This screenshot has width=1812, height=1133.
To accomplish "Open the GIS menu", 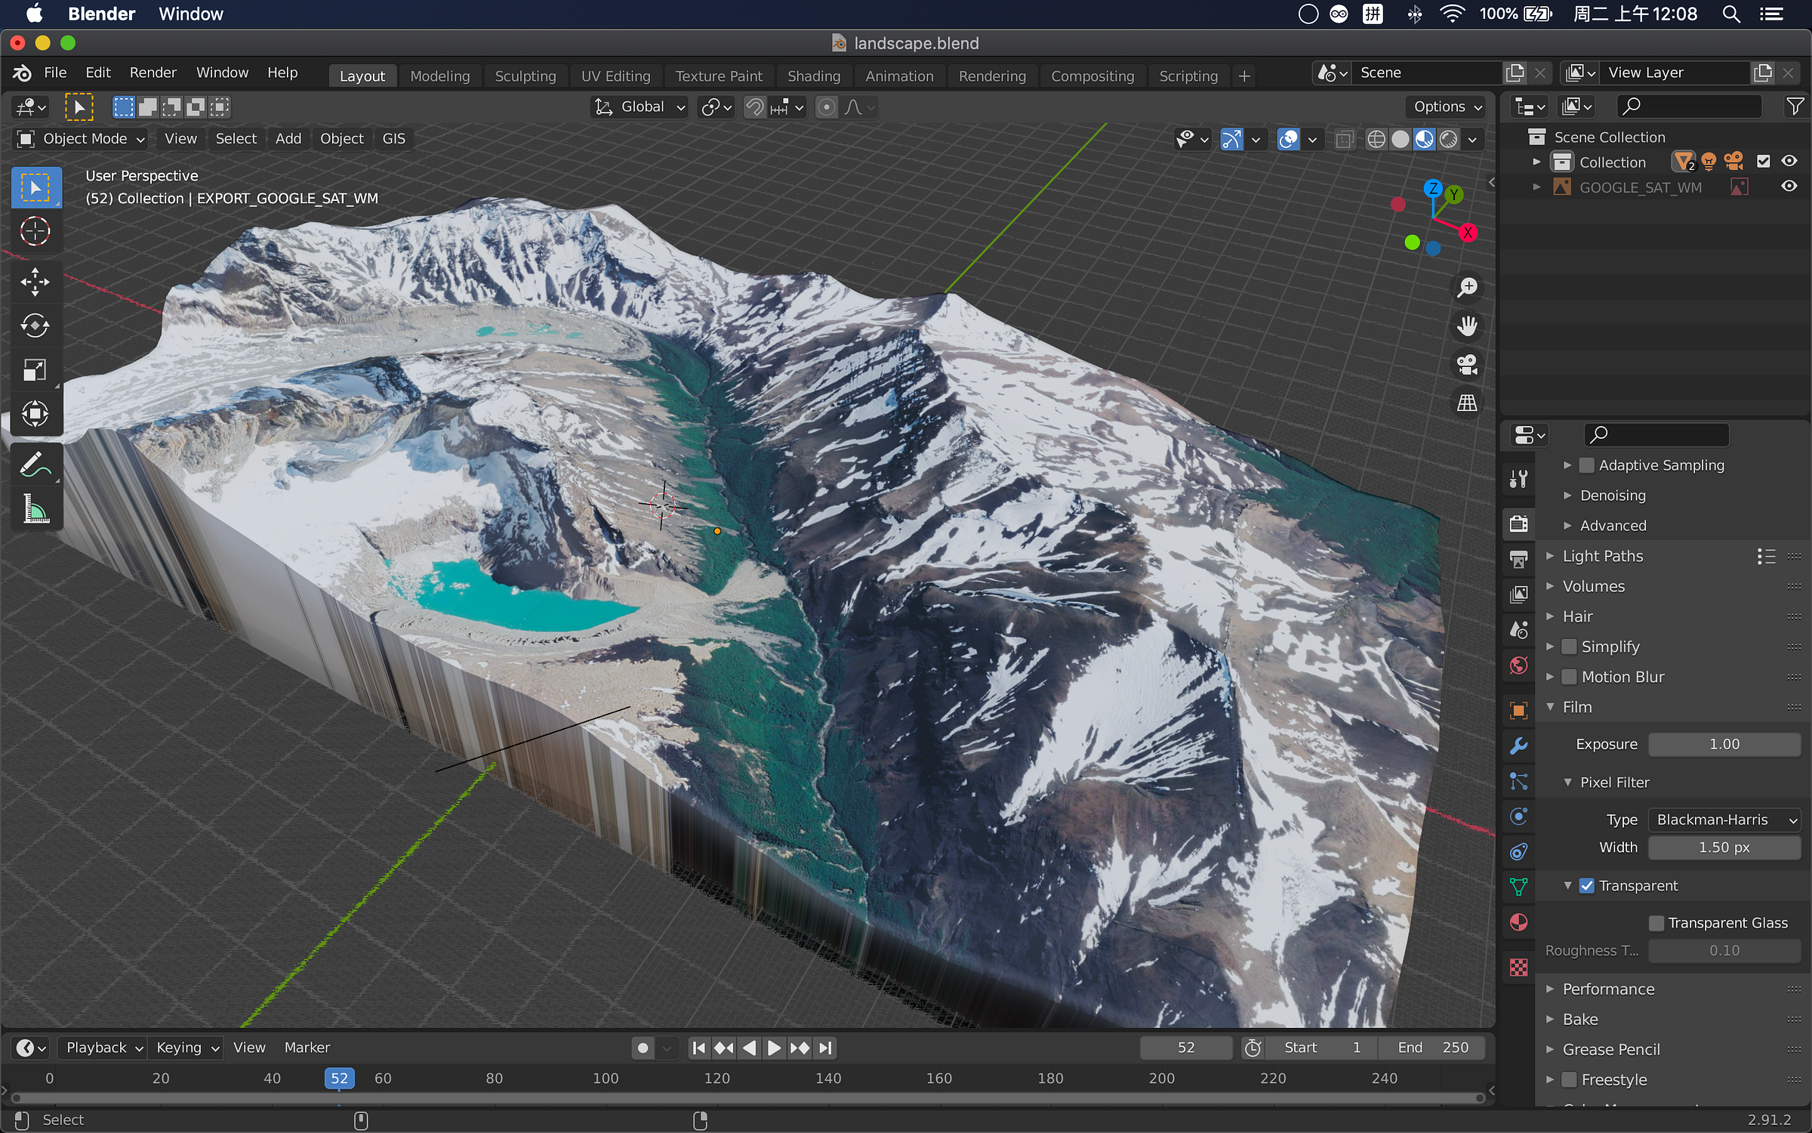I will (393, 139).
